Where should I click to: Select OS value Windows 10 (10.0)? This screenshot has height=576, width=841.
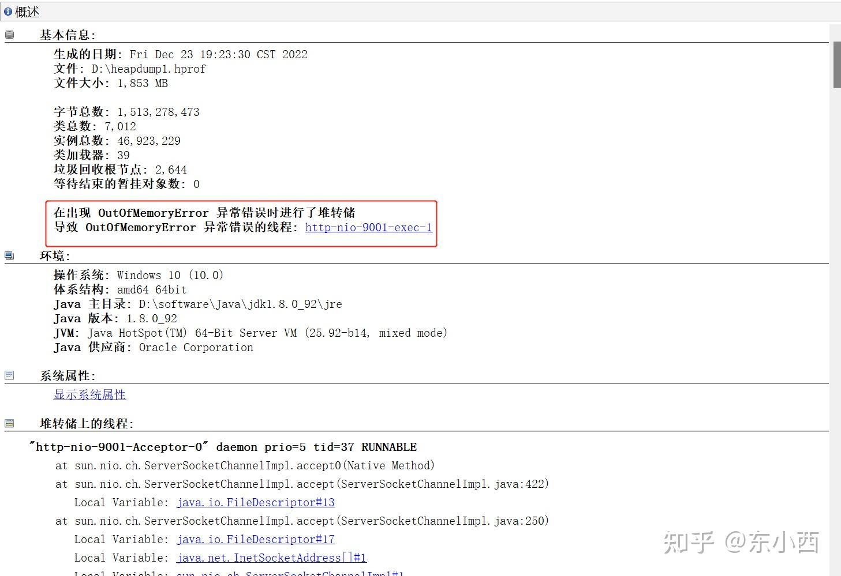point(170,275)
